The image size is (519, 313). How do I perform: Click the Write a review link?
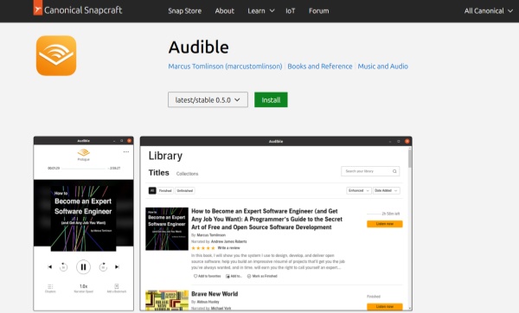(x=228, y=248)
